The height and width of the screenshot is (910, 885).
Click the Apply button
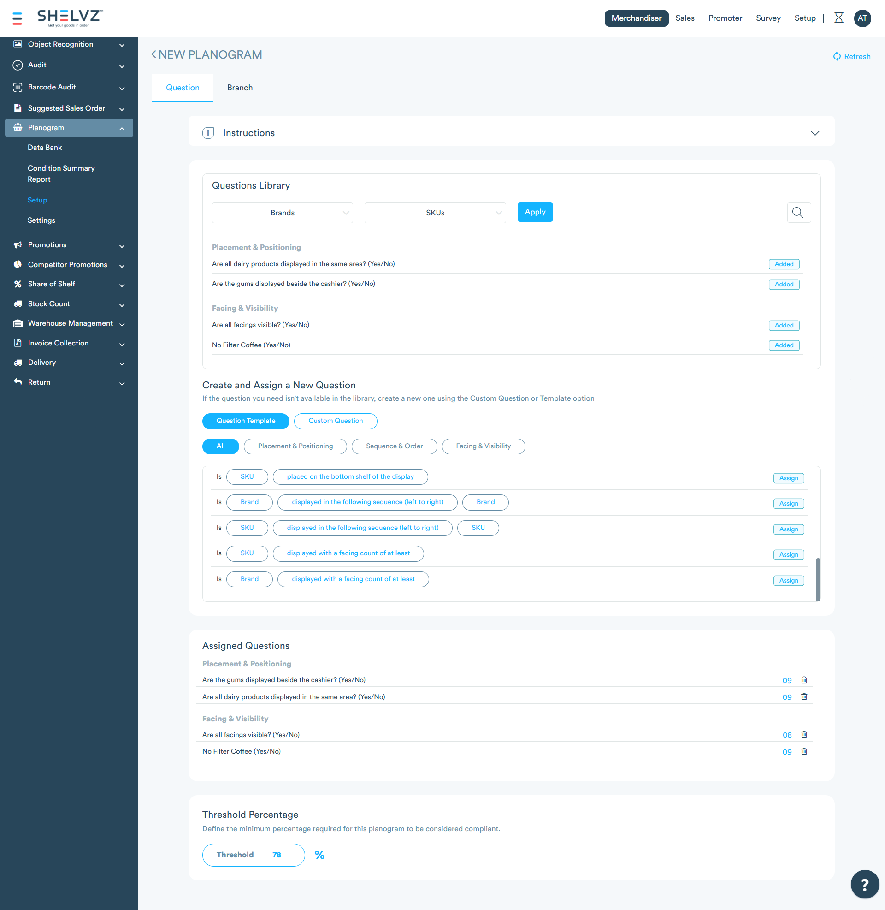535,212
